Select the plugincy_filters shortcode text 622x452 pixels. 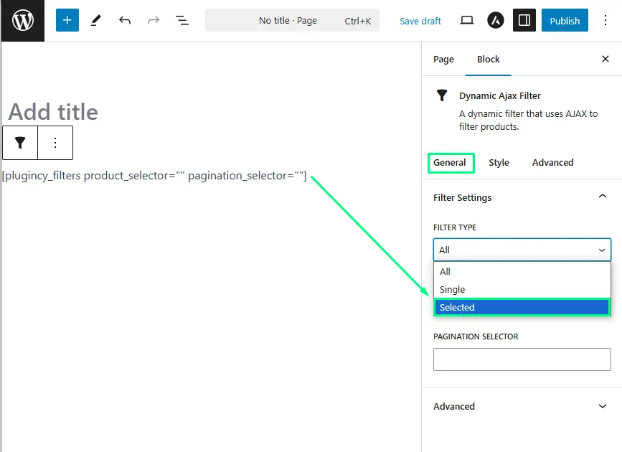[154, 175]
